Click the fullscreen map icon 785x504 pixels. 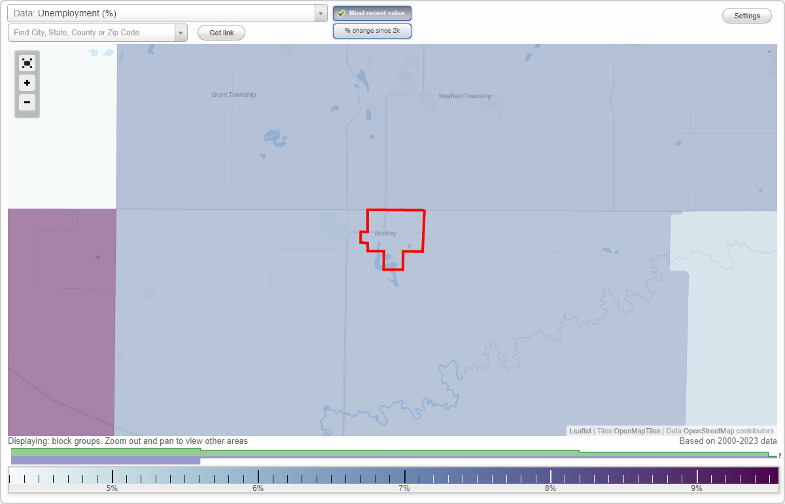tap(27, 63)
